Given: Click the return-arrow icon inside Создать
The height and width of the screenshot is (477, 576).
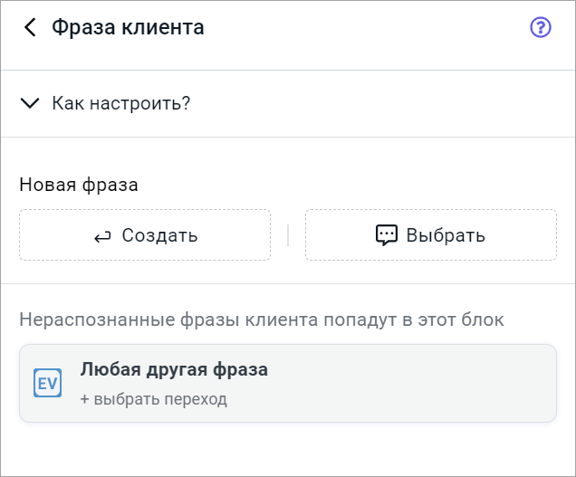Looking at the screenshot, I should pyautogui.click(x=102, y=236).
